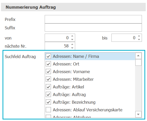Increase the 'von' value with up arrow
Image resolution: width=147 pixels, height=121 pixels.
coord(72,36)
